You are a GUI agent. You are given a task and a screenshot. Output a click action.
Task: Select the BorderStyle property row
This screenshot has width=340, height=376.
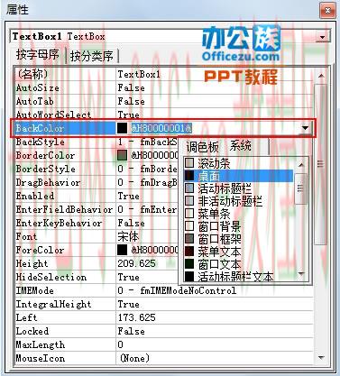click(96, 169)
